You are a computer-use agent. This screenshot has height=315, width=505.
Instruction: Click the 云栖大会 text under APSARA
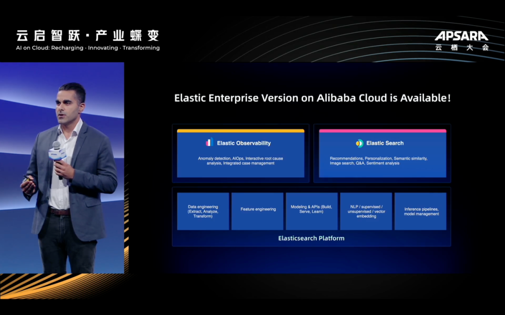tap(462, 48)
